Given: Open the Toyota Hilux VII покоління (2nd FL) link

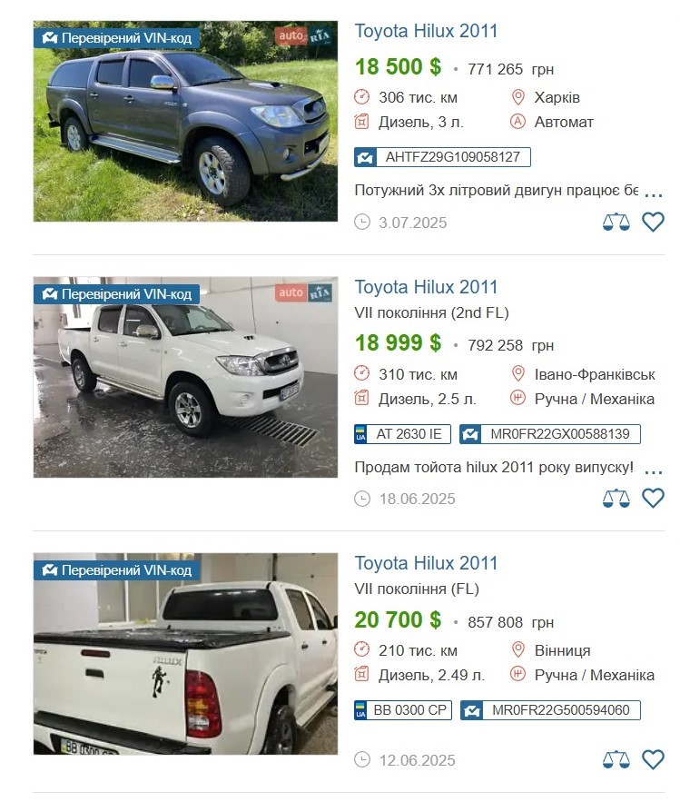Looking at the screenshot, I should (x=426, y=287).
